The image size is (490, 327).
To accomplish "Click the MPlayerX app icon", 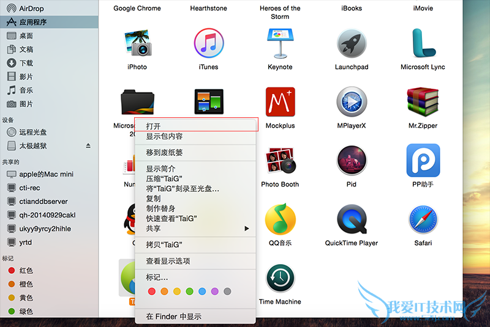I will point(352,102).
